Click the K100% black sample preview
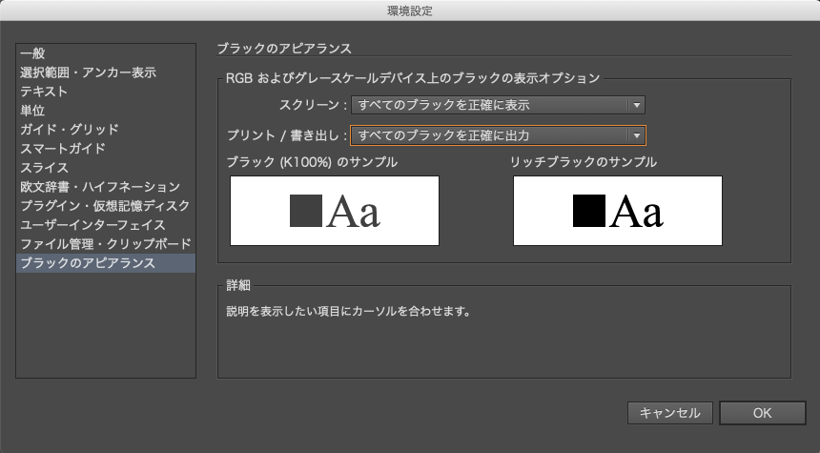 pyautogui.click(x=335, y=211)
